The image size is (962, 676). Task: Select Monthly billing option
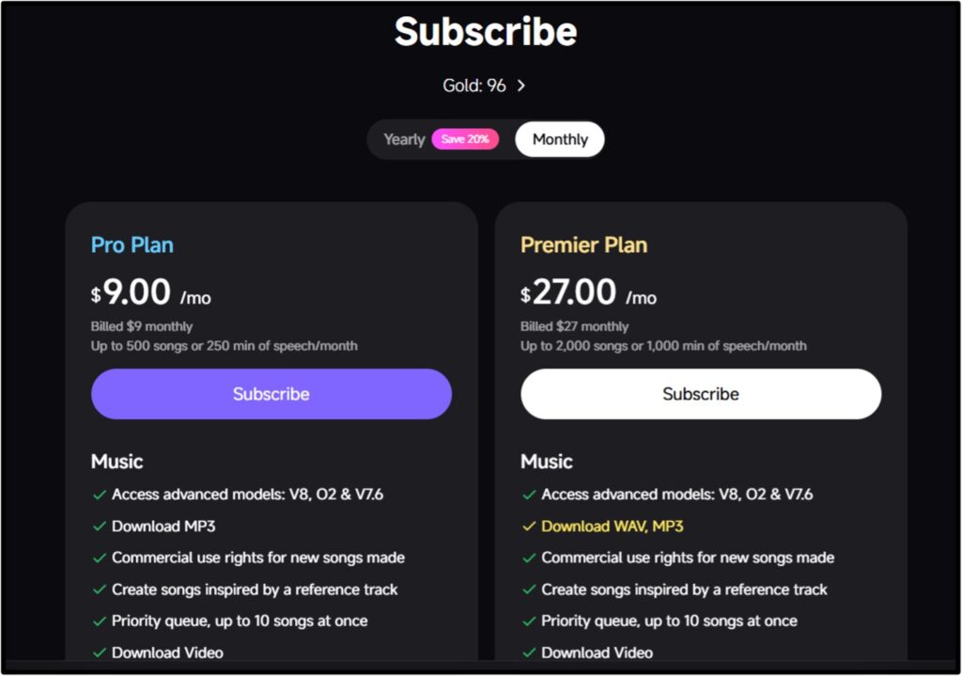(560, 139)
